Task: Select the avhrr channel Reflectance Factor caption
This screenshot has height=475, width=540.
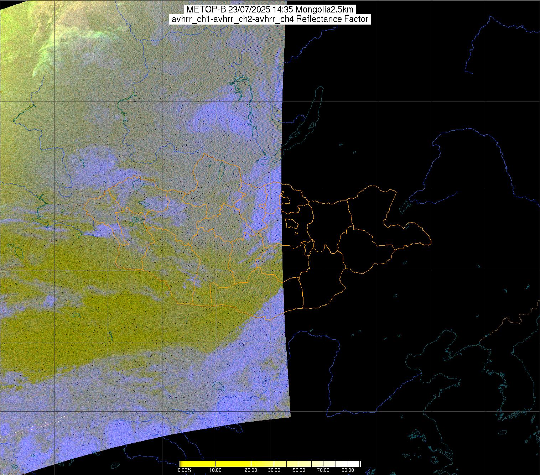Action: pyautogui.click(x=270, y=19)
